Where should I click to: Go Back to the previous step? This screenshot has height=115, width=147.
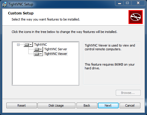87,105
